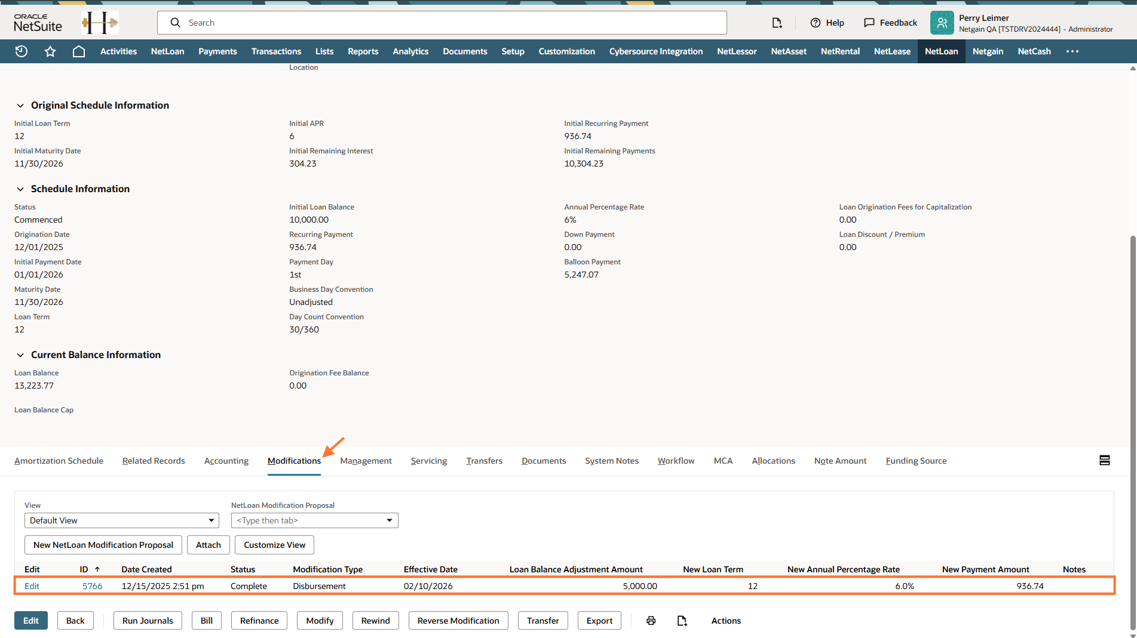Image resolution: width=1137 pixels, height=638 pixels.
Task: Collapse the Original Schedule Information section
Action: click(20, 106)
